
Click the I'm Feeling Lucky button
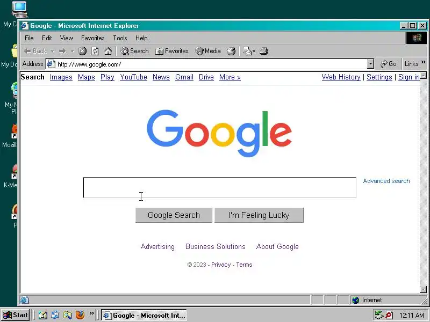click(259, 215)
